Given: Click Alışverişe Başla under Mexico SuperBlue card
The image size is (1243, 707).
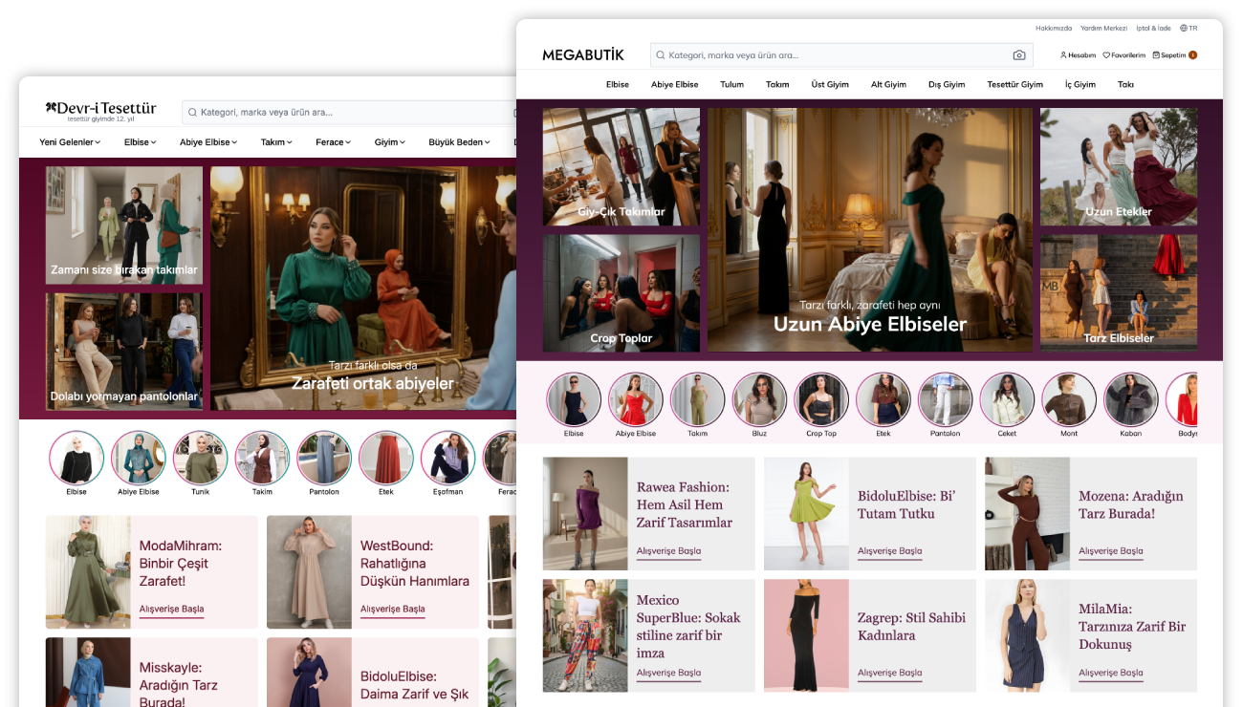Looking at the screenshot, I should tap(669, 673).
